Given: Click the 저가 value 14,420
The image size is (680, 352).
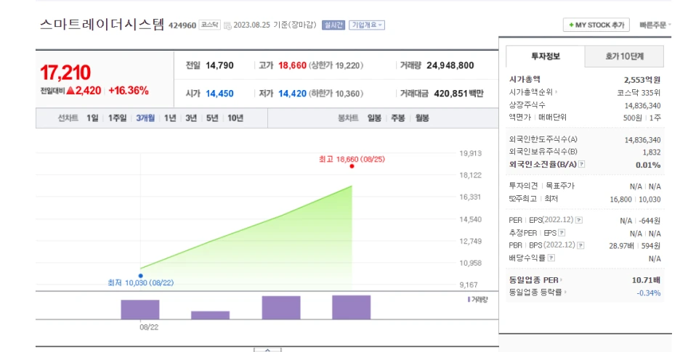Looking at the screenshot, I should [292, 94].
